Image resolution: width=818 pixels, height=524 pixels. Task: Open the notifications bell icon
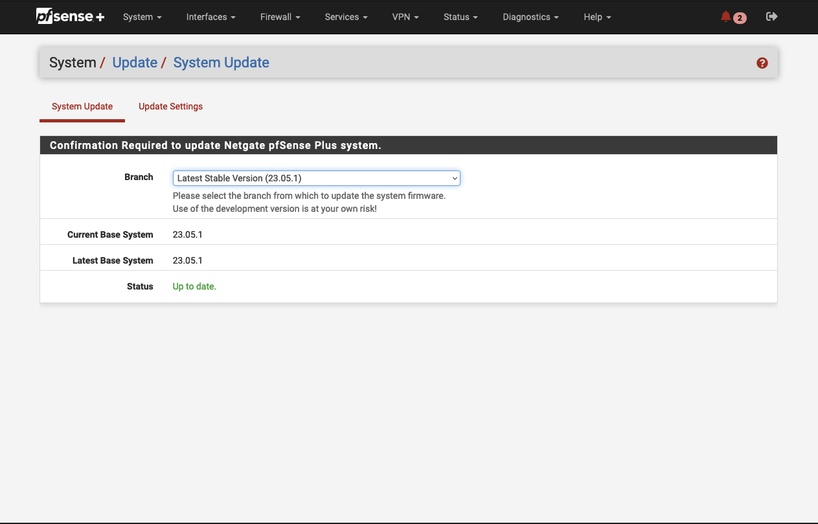click(x=725, y=16)
